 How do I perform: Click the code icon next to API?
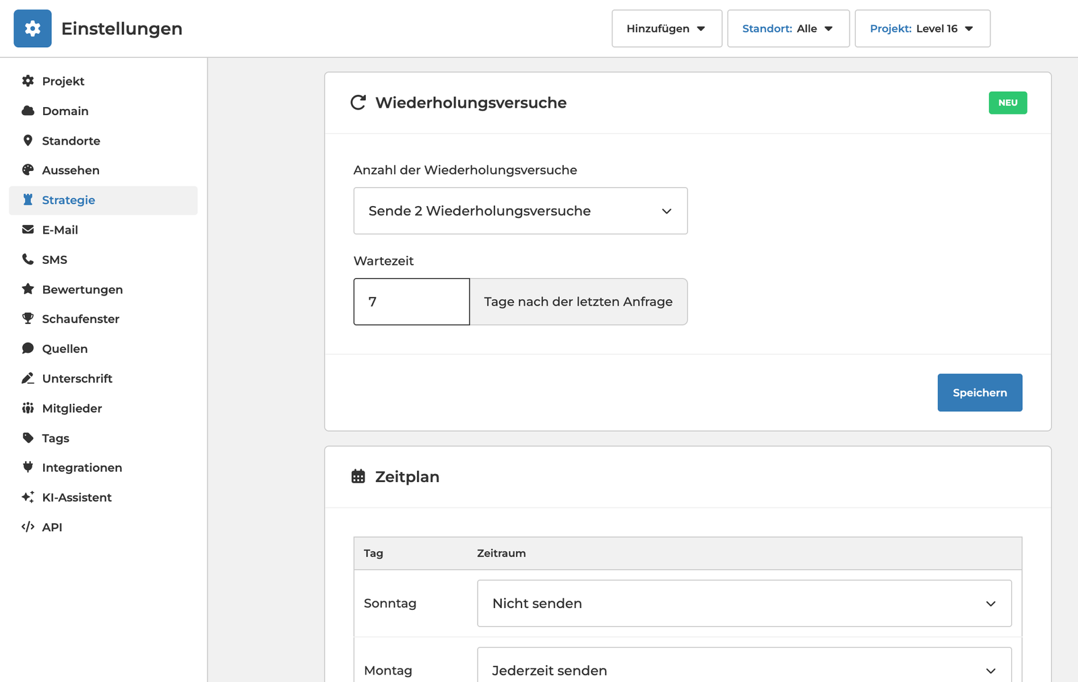coord(28,526)
